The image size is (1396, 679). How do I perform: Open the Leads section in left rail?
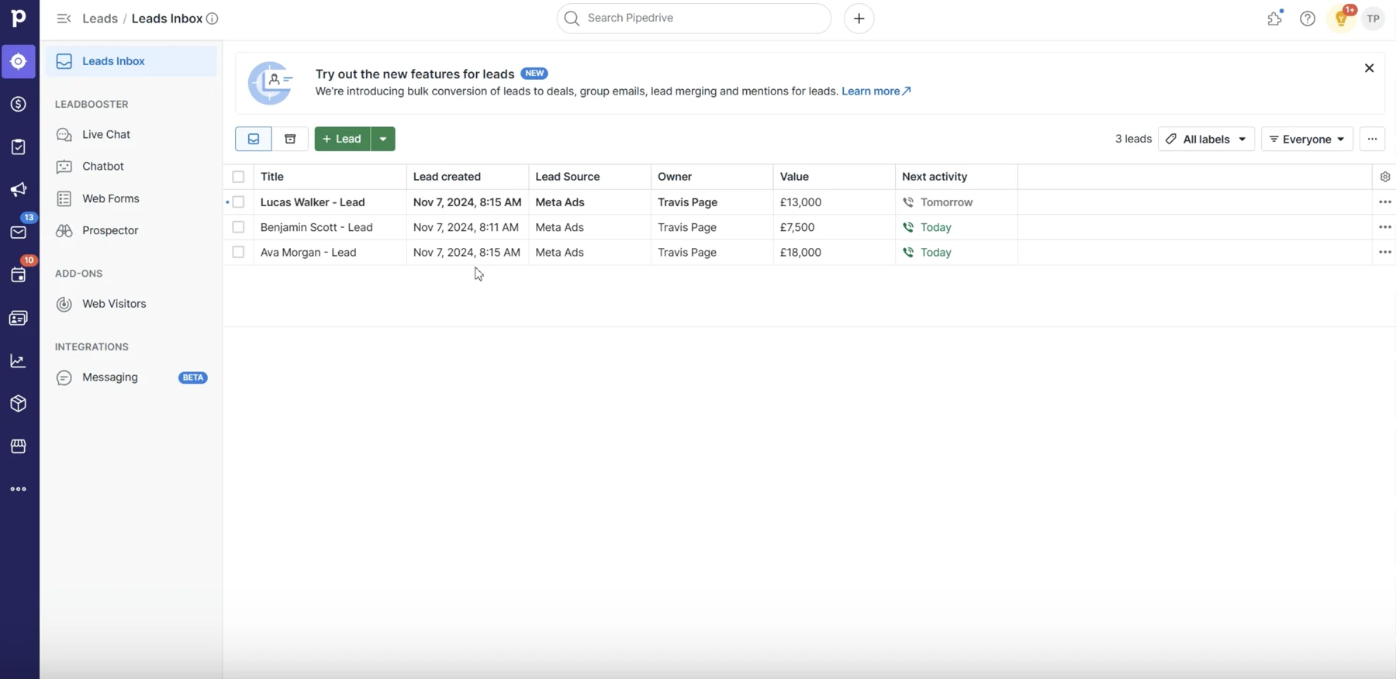tap(19, 61)
